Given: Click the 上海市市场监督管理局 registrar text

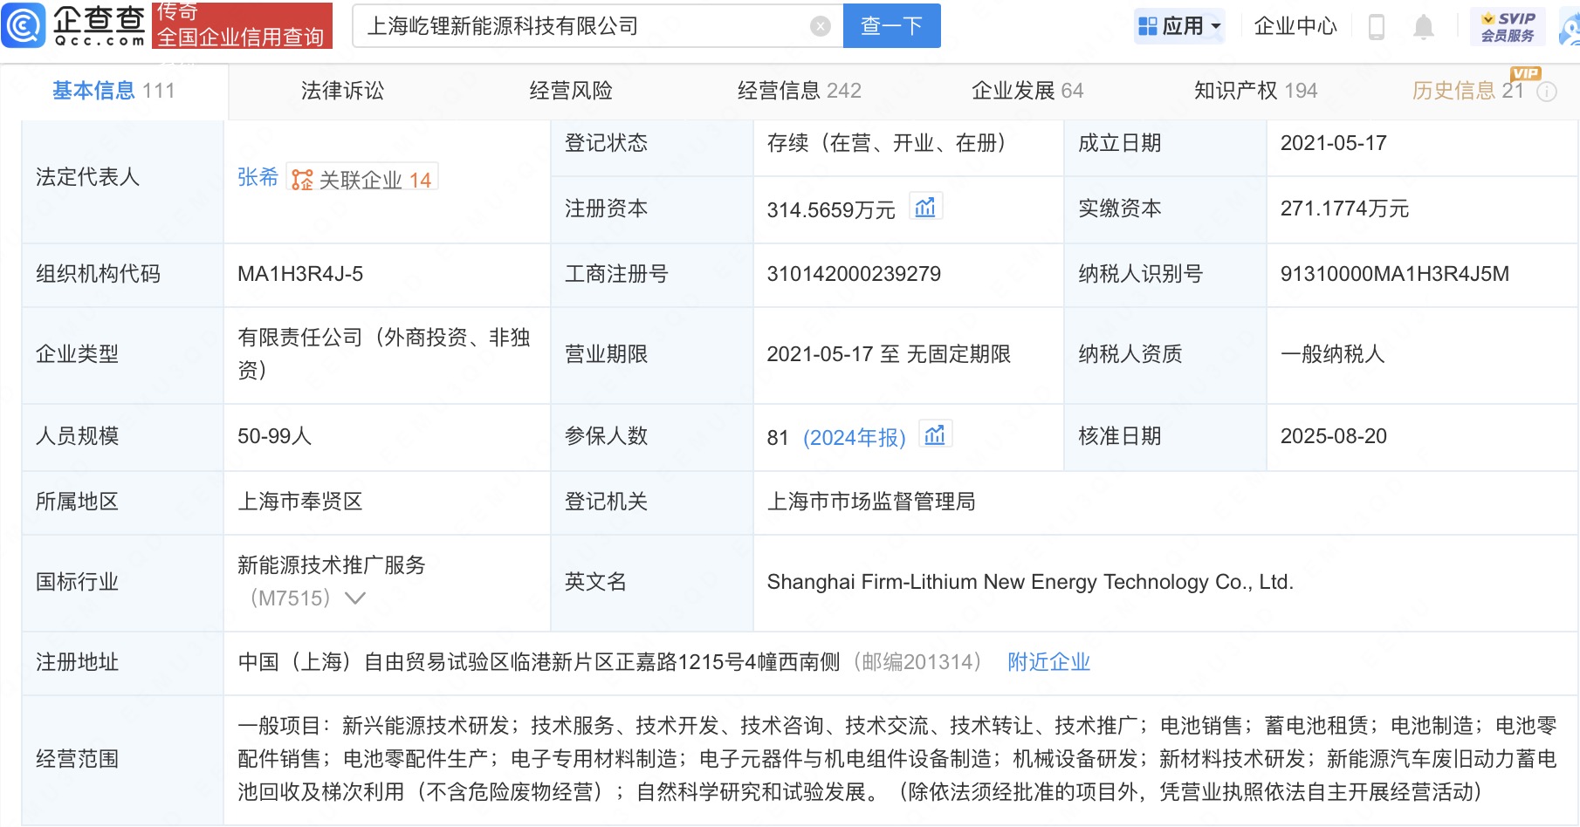Looking at the screenshot, I should 871,502.
